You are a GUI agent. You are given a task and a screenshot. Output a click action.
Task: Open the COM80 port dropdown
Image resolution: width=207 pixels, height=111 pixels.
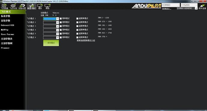pyautogui.click(x=171, y=5)
